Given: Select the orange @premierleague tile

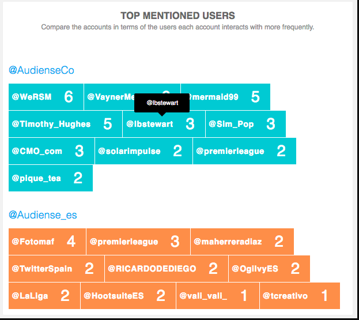Looking at the screenshot, I should tap(138, 242).
